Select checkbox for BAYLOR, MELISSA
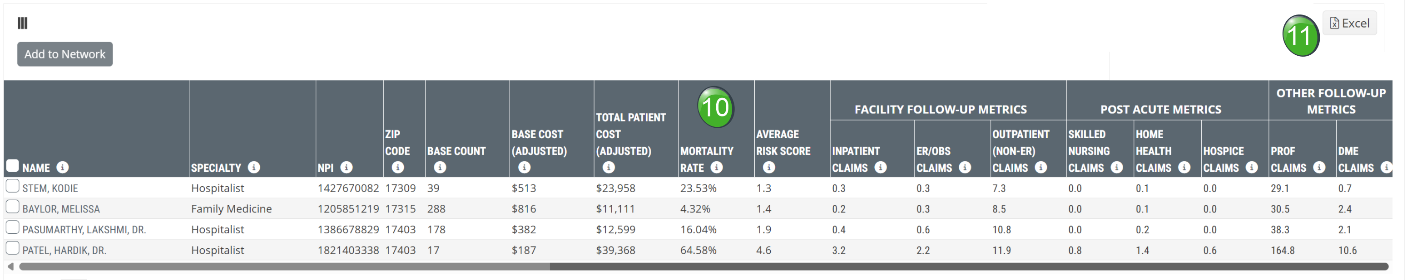This screenshot has height=280, width=1407. [13, 207]
